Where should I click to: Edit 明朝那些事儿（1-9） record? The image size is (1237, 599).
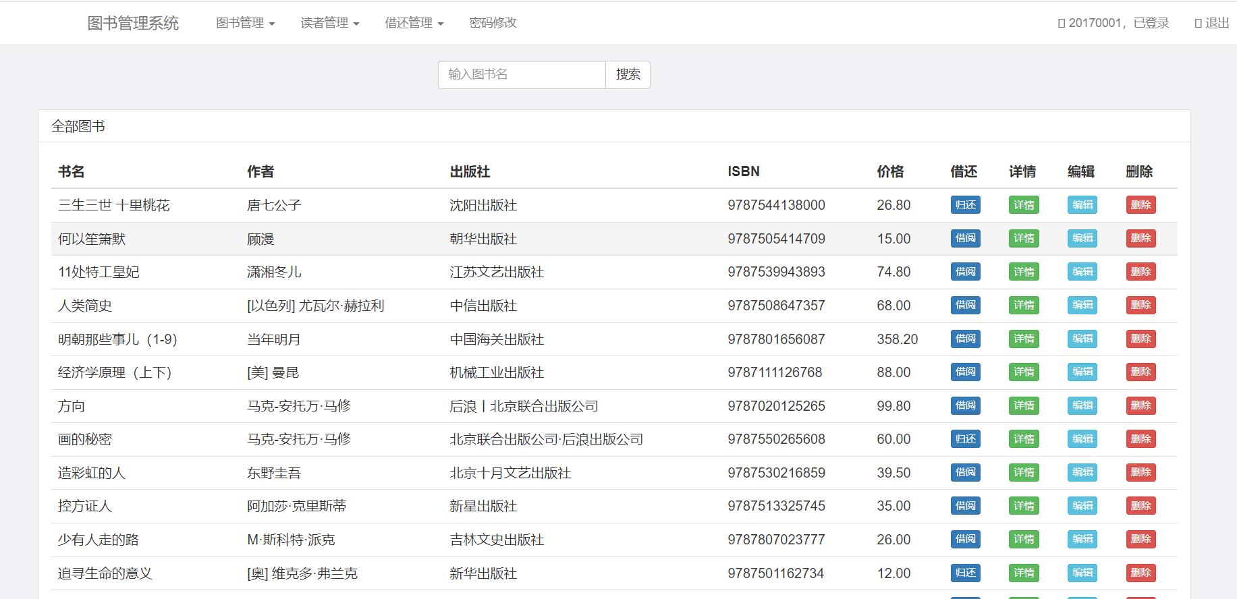pos(1082,339)
